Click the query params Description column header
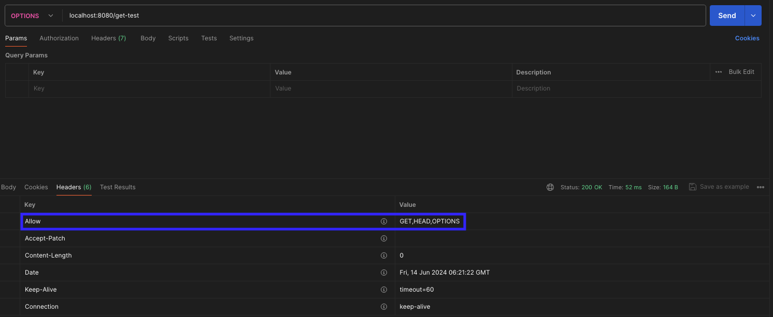The height and width of the screenshot is (317, 773). pyautogui.click(x=533, y=72)
